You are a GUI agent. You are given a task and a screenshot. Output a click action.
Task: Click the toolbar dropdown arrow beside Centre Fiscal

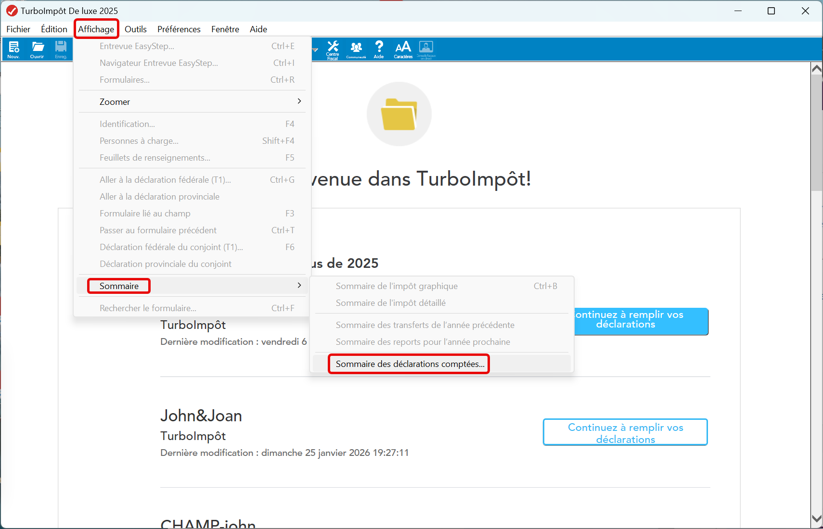[x=315, y=50]
